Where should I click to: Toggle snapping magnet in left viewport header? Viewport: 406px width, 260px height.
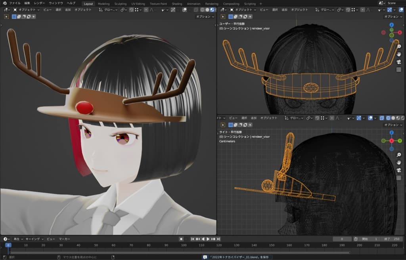[132, 9]
